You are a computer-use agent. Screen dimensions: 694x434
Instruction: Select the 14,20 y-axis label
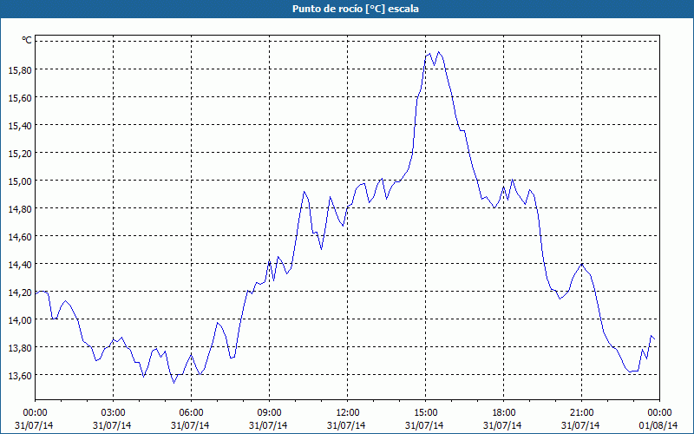(20, 293)
